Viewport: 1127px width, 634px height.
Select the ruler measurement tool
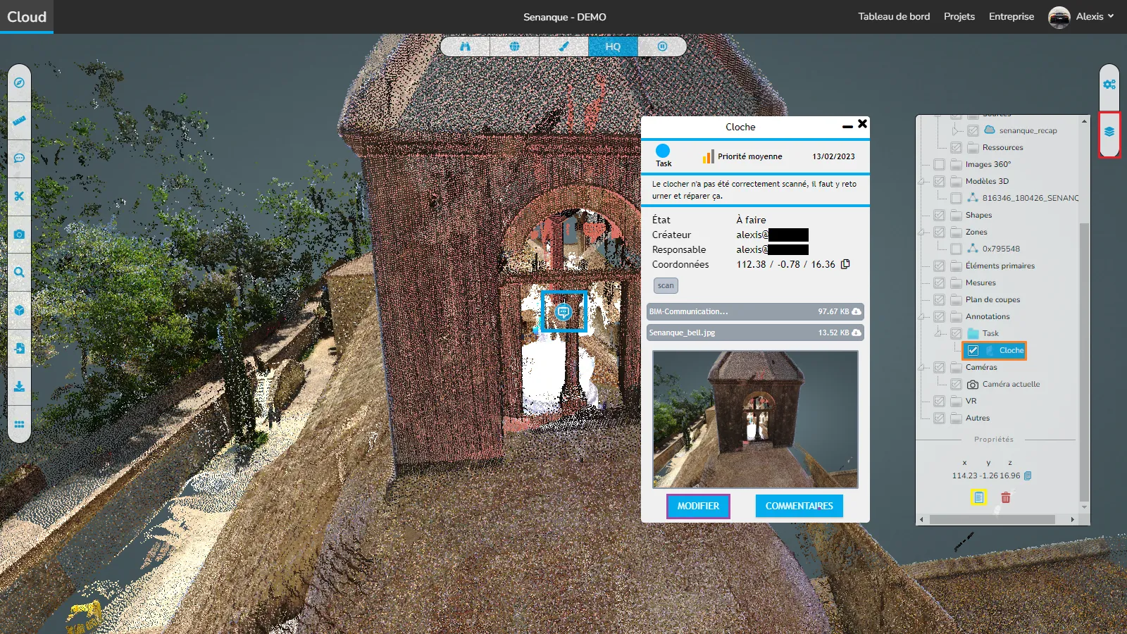[19, 120]
